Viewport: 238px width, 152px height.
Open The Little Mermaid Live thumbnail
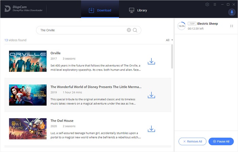[x=28, y=95]
